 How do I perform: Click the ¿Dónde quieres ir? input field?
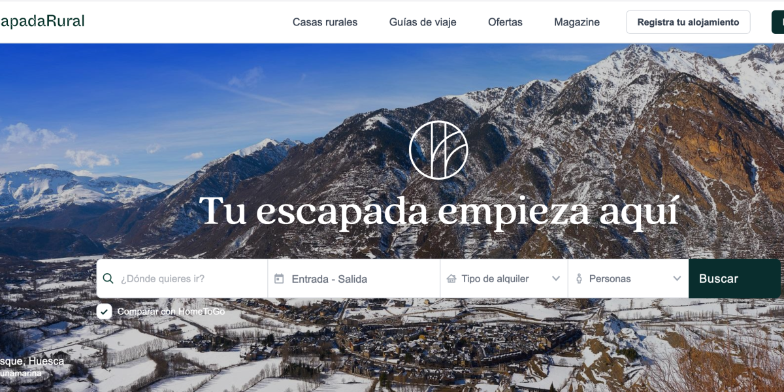tap(182, 279)
